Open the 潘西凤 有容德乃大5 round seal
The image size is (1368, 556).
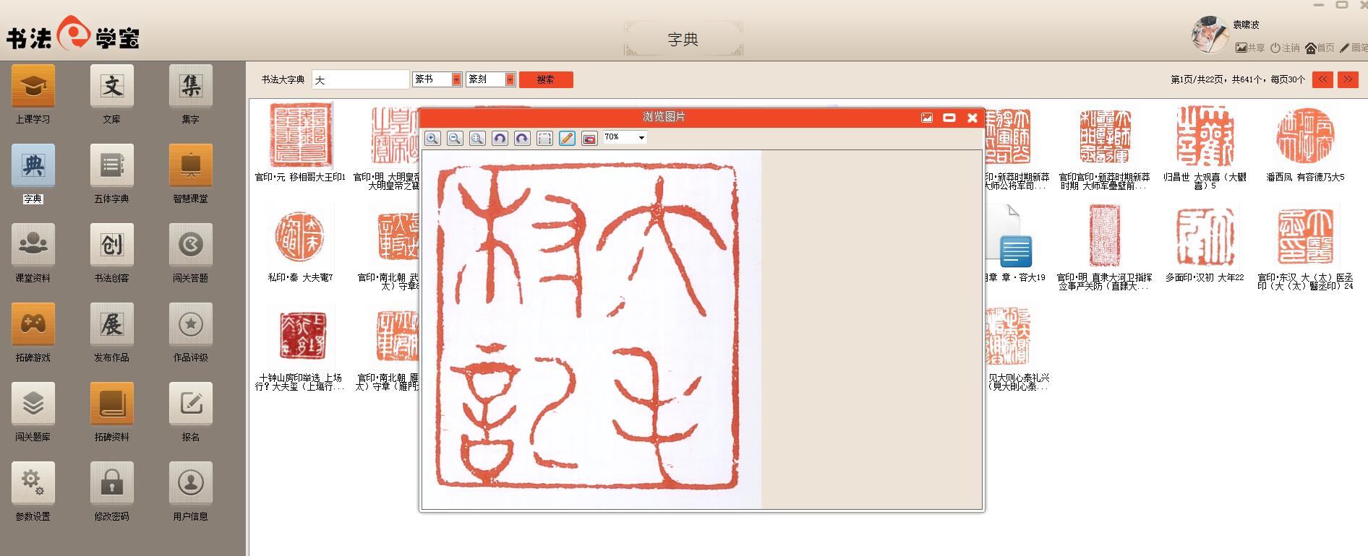tap(1305, 136)
